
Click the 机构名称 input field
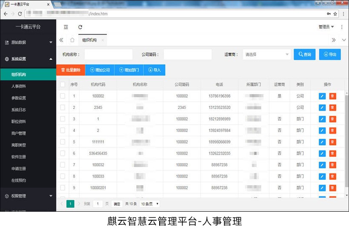tap(108, 55)
